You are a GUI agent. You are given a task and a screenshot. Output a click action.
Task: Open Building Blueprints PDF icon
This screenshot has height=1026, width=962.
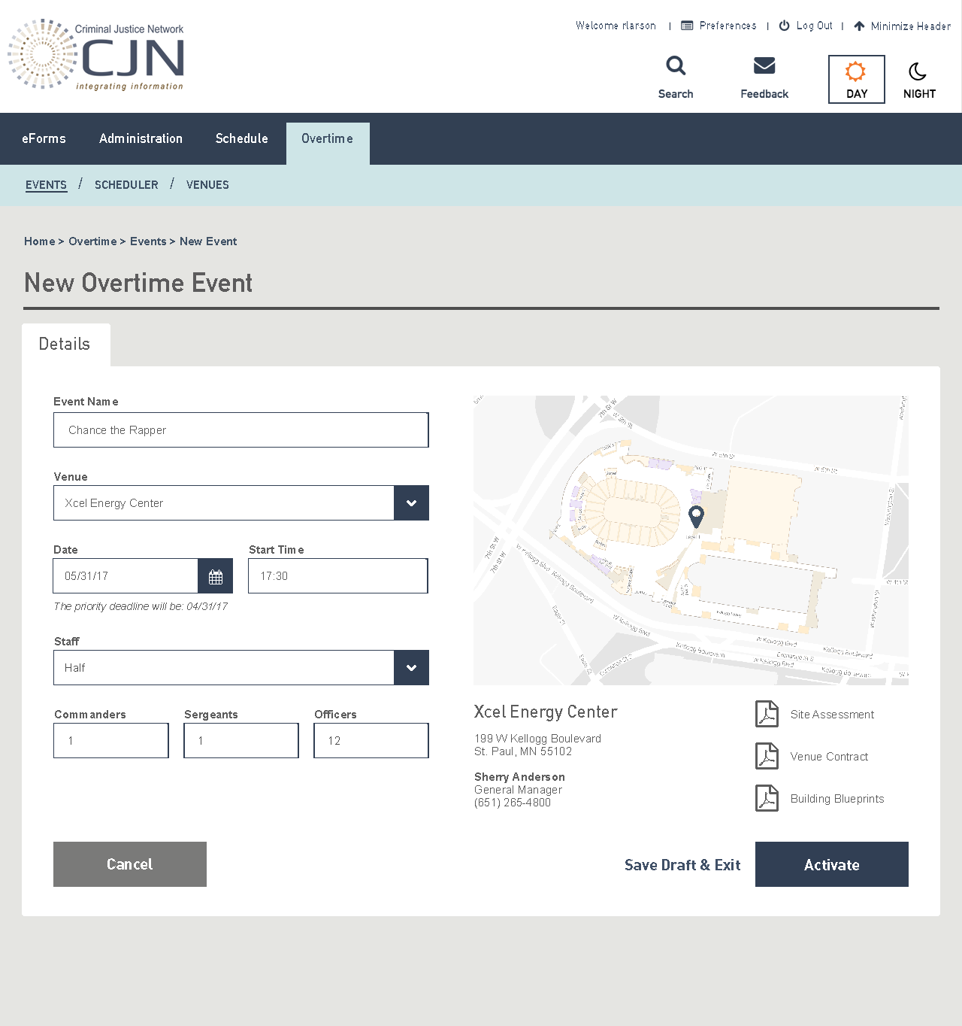point(767,798)
